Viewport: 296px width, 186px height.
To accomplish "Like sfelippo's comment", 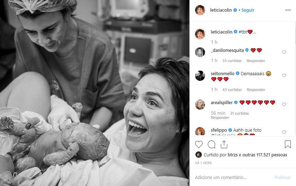I will (x=284, y=132).
